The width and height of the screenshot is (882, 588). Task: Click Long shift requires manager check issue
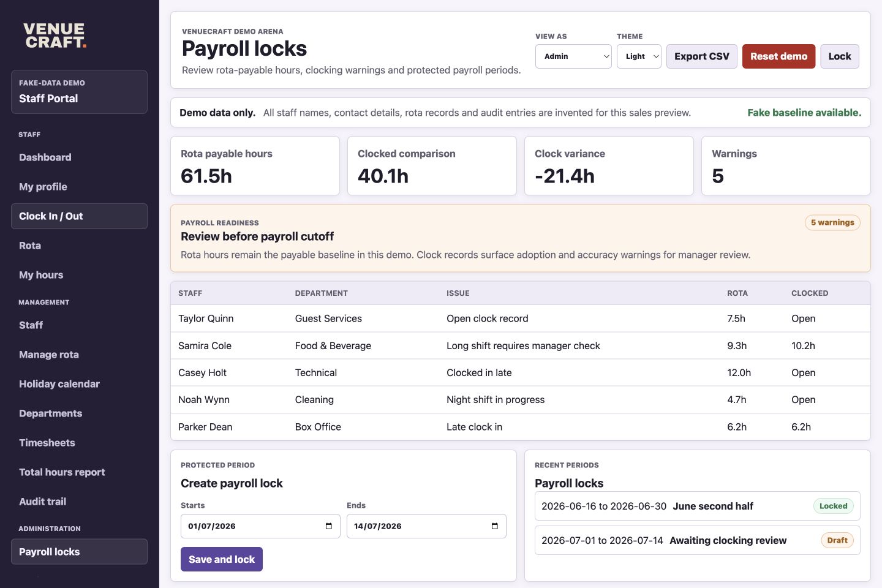(x=523, y=345)
